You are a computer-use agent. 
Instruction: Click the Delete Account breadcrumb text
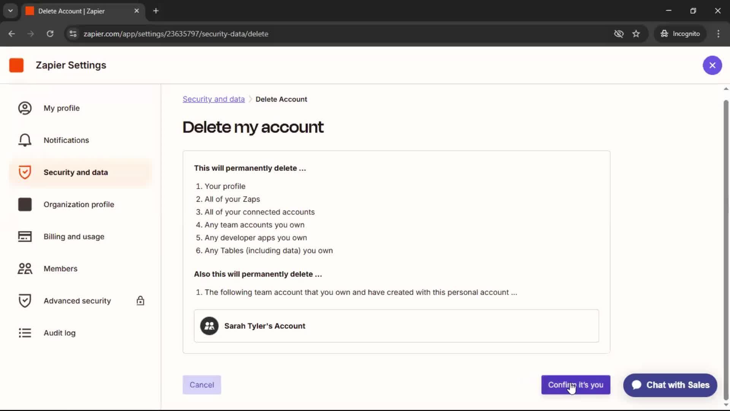tap(281, 99)
